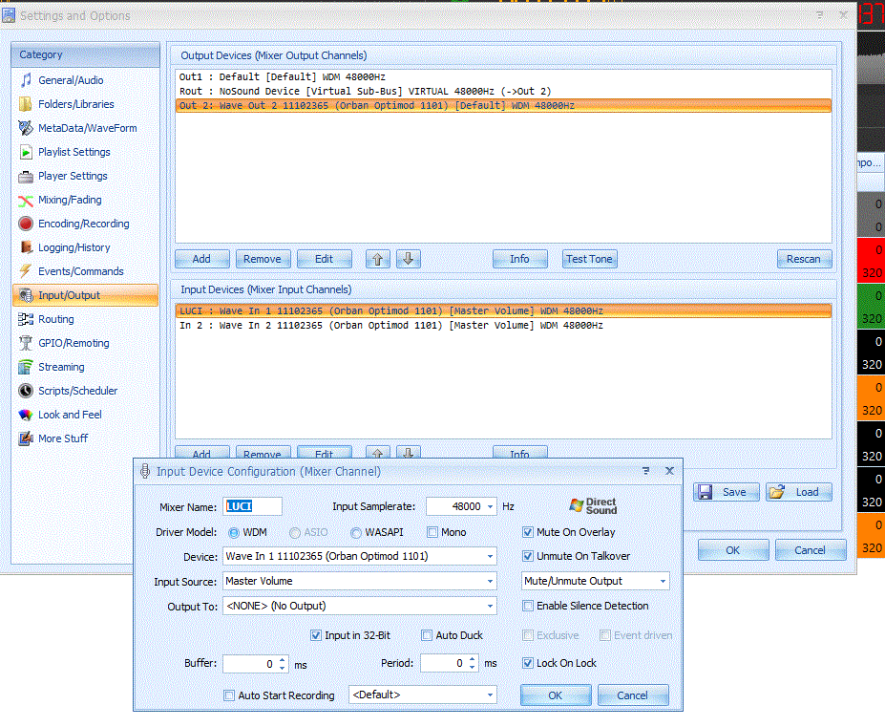Enable Auto Duck checkbox

pyautogui.click(x=427, y=635)
